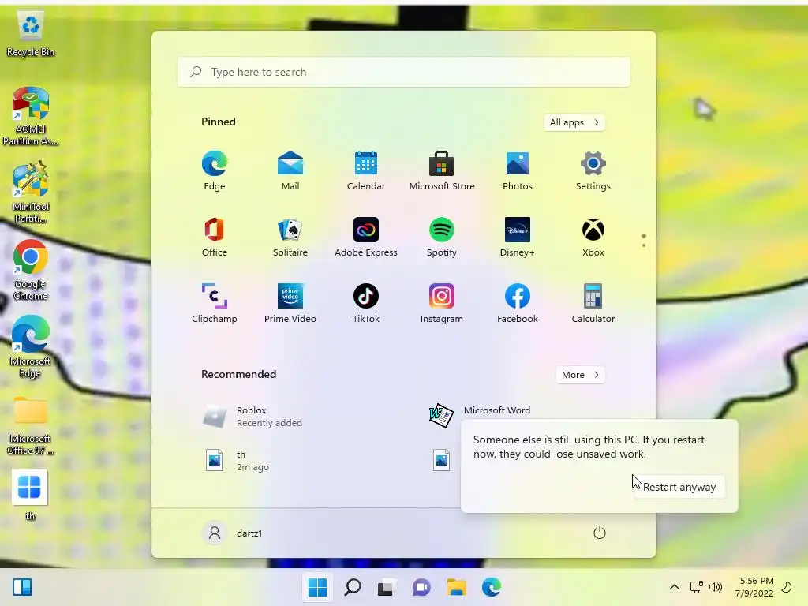Screen dimensions: 808x606
Task: Open taskbar Search magnifier
Action: (353, 587)
